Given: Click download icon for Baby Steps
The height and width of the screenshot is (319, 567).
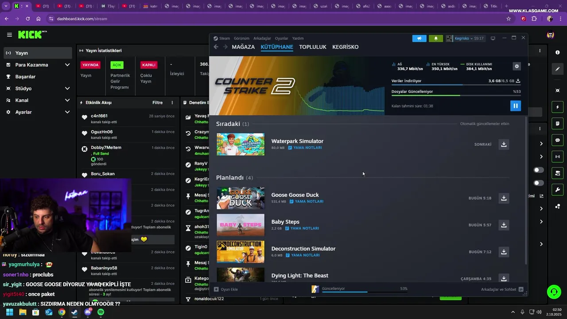Looking at the screenshot, I should [x=504, y=225].
